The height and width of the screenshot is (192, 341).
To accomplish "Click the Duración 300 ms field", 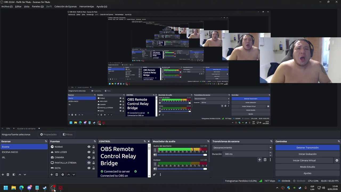I will coord(246,154).
